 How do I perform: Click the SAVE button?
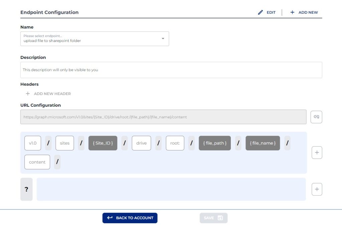click(213, 218)
